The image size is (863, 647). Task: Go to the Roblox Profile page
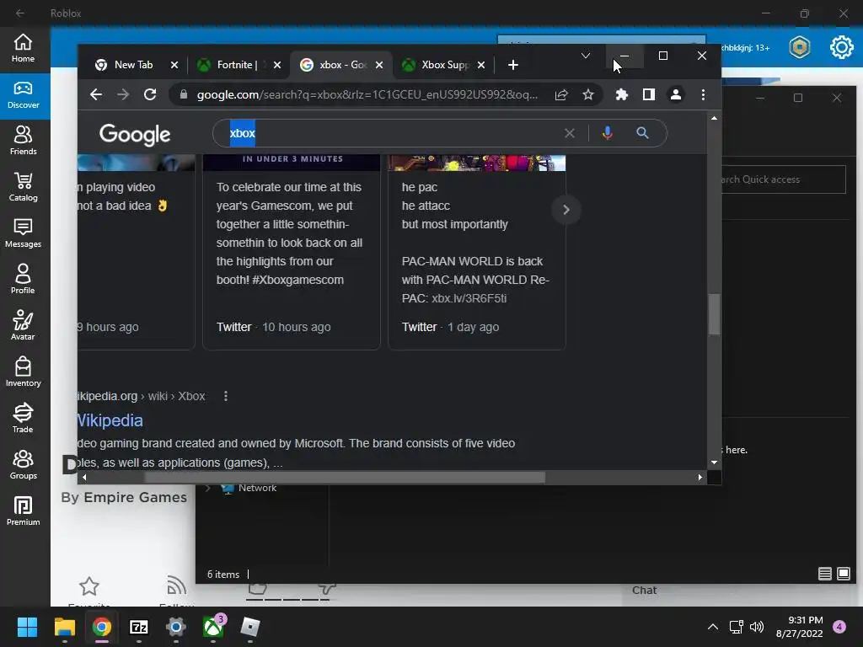coord(23,280)
